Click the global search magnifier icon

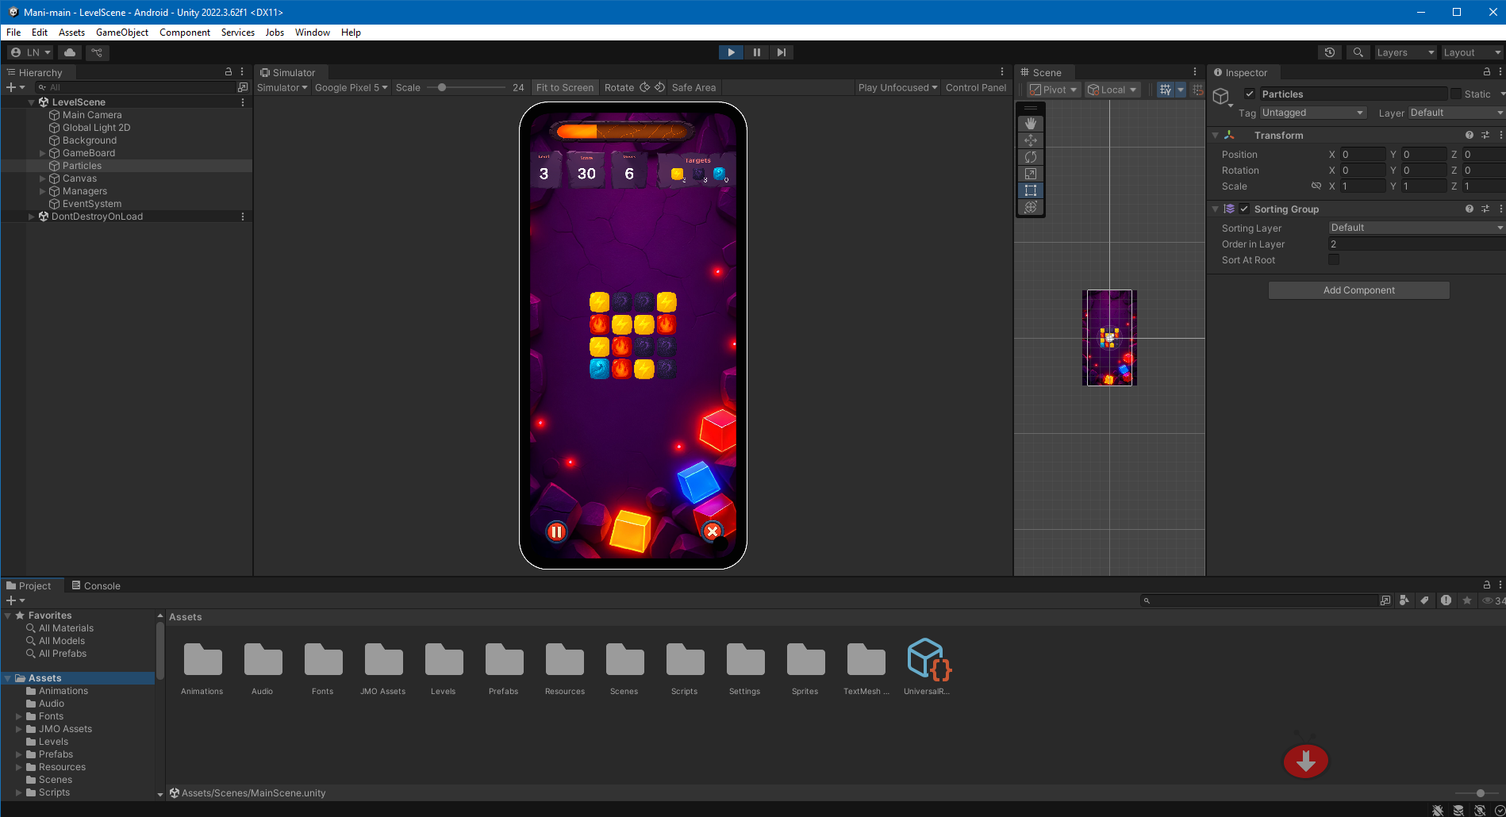coord(1358,52)
